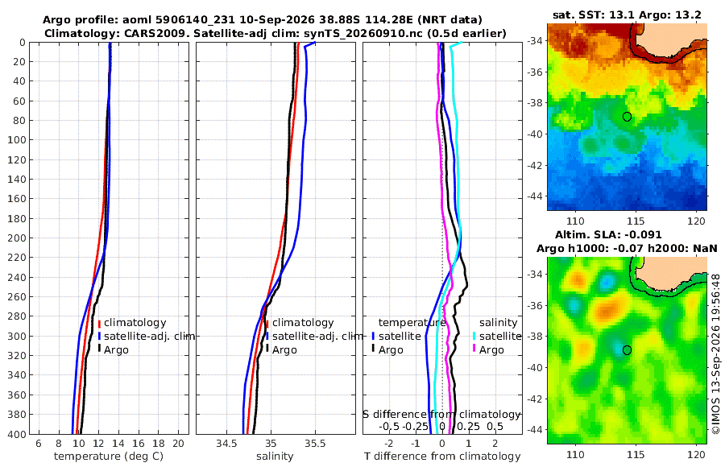The image size is (725, 467).
Task: Click 'T difference from climatology' axis label
Action: coord(442,457)
